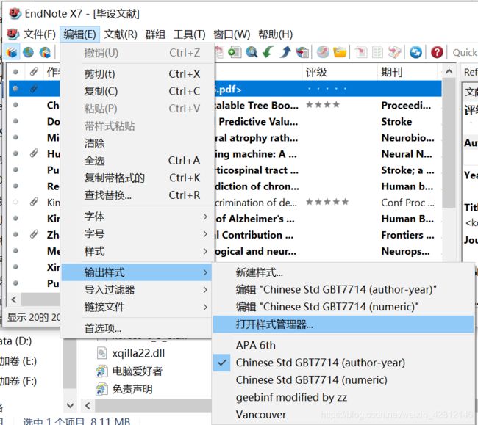Select geebinf modified by zz style
The width and height of the screenshot is (478, 425).
[x=343, y=397]
